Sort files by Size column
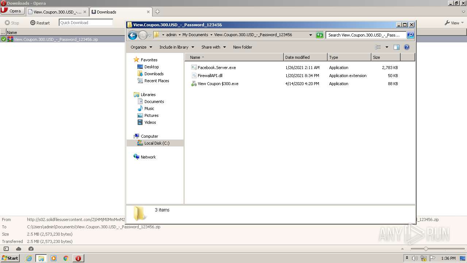This screenshot has width=467, height=263. tap(386, 57)
